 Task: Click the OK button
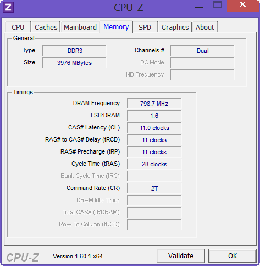(x=233, y=256)
